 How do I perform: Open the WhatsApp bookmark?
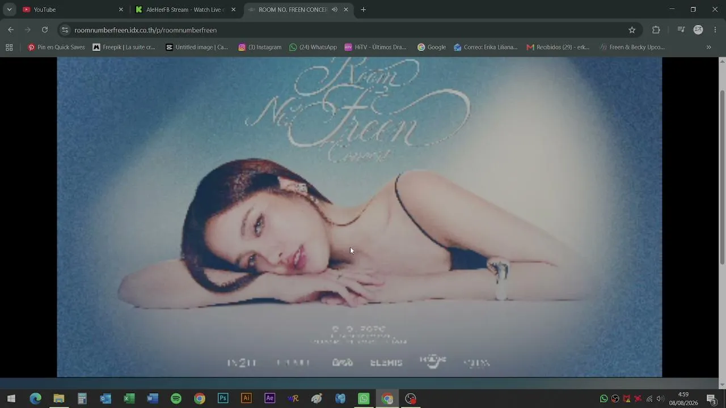click(313, 48)
